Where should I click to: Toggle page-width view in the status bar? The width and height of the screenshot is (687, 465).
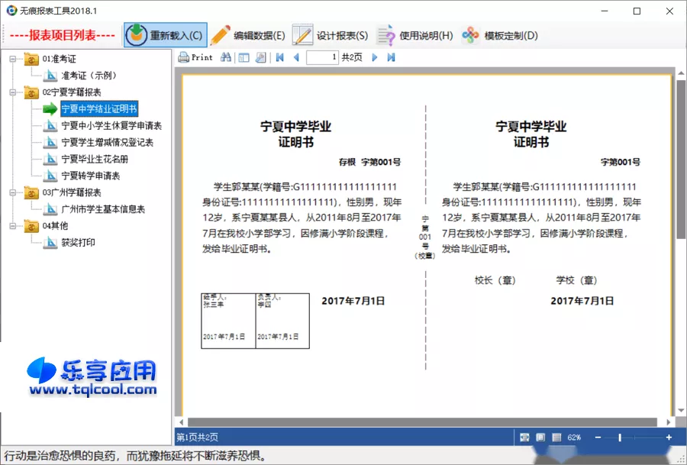[524, 437]
